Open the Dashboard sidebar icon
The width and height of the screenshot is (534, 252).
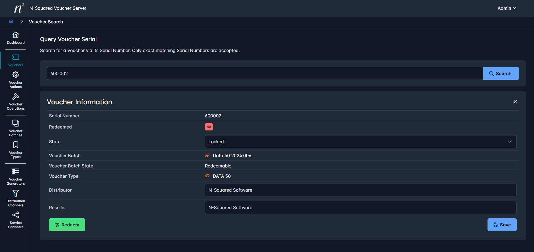click(16, 35)
